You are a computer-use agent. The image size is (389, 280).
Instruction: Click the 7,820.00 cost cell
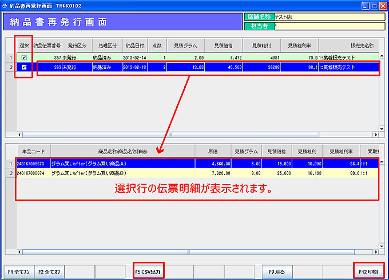(x=213, y=173)
